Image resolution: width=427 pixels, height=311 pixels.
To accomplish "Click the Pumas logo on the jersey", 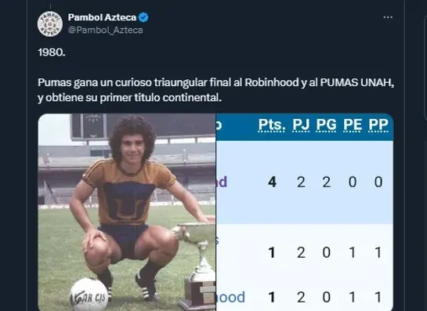I will (x=127, y=200).
